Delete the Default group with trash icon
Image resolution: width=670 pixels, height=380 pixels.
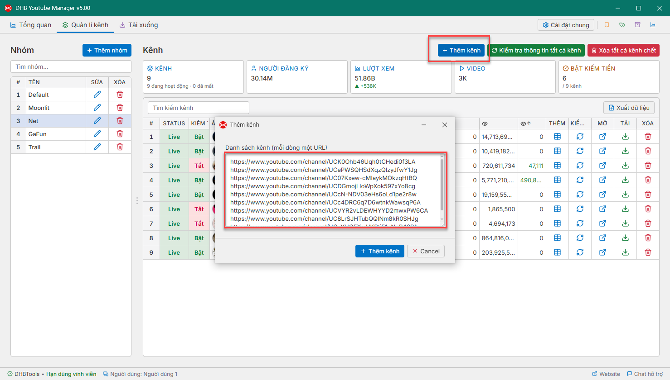point(120,95)
